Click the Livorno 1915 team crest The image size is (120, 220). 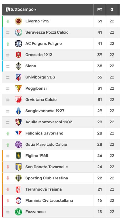pyautogui.click(x=19, y=21)
